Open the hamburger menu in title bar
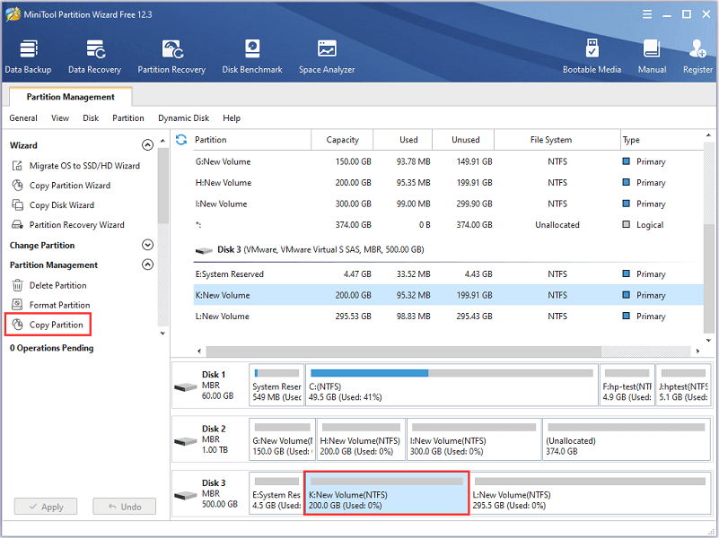 pyautogui.click(x=647, y=14)
